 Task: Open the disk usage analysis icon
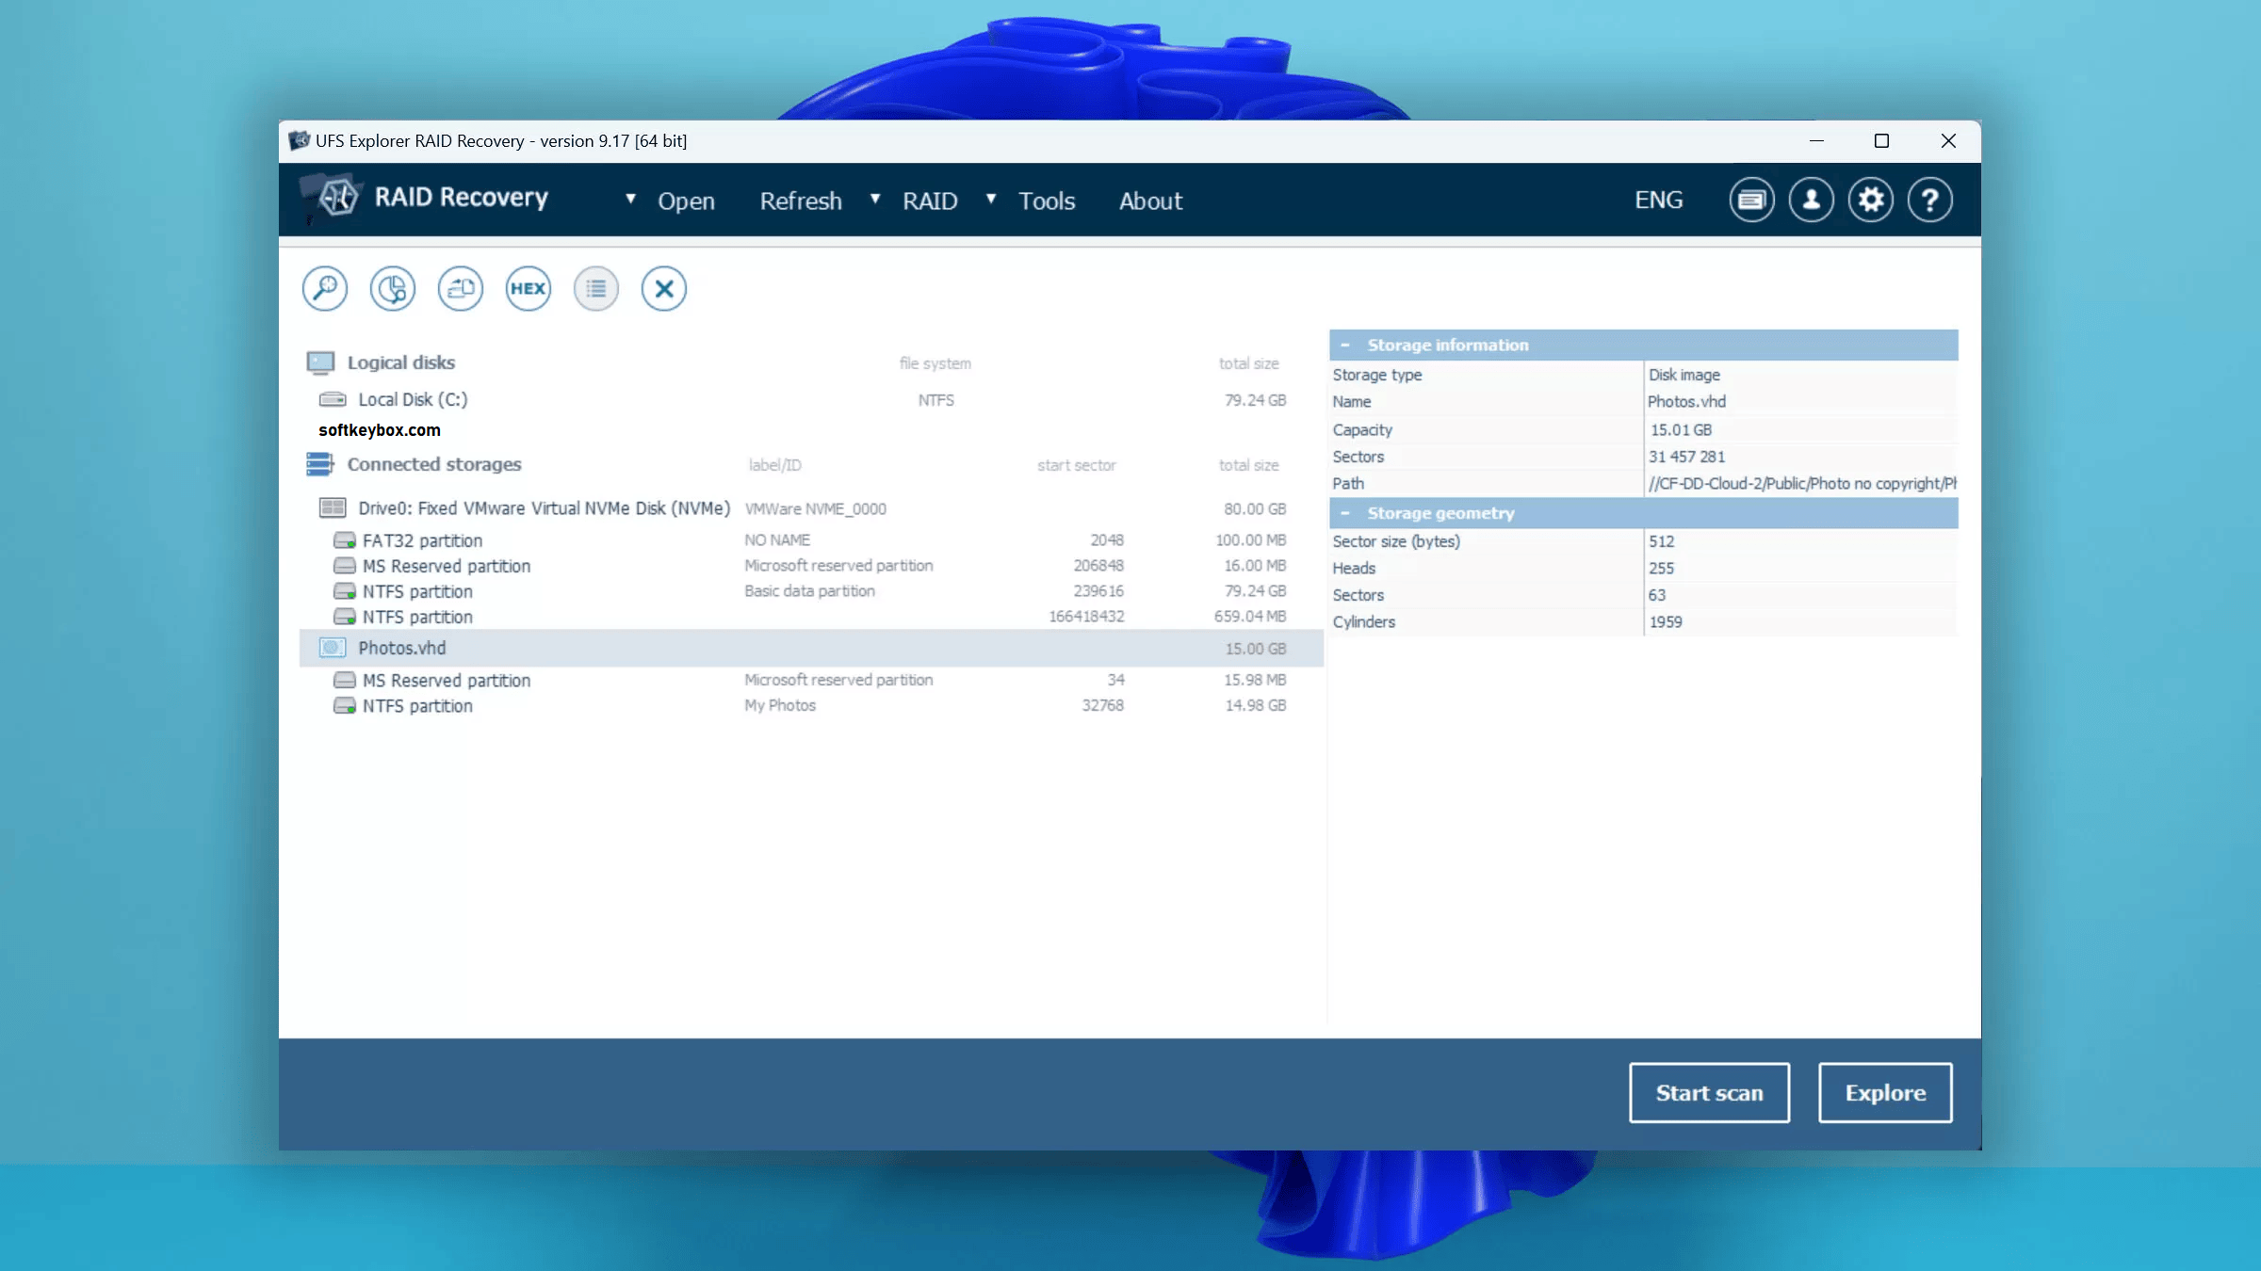(392, 288)
